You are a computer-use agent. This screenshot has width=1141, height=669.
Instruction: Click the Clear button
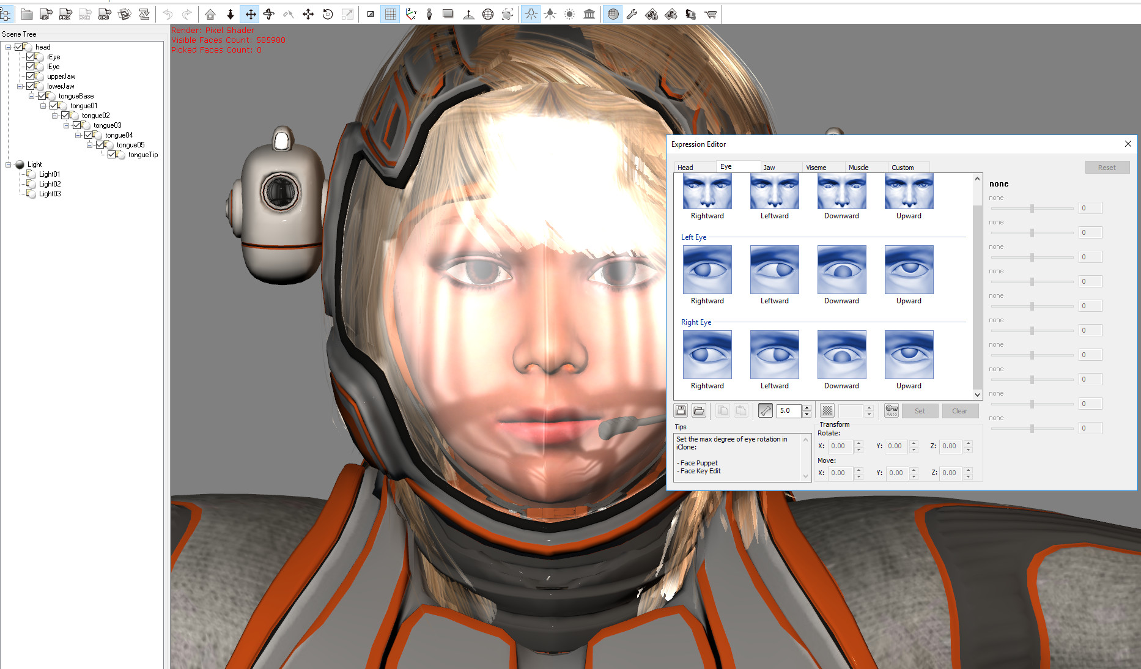960,411
